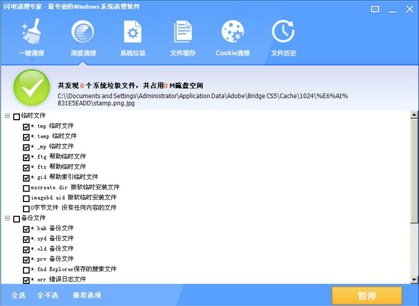Open the 文件历史 clock icon
Image resolution: width=419 pixels, height=306 pixels.
click(x=283, y=33)
